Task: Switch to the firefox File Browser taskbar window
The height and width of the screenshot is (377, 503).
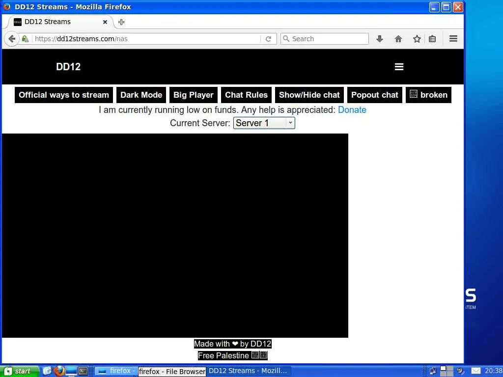Action: pyautogui.click(x=117, y=371)
